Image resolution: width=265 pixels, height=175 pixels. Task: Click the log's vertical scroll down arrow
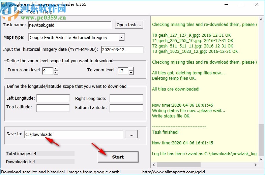(x=261, y=159)
